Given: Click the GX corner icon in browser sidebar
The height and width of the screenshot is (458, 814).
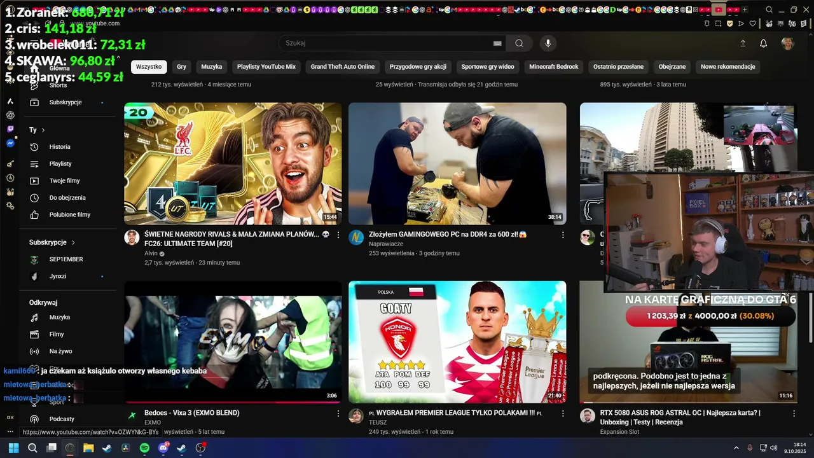Looking at the screenshot, I should pyautogui.click(x=10, y=417).
